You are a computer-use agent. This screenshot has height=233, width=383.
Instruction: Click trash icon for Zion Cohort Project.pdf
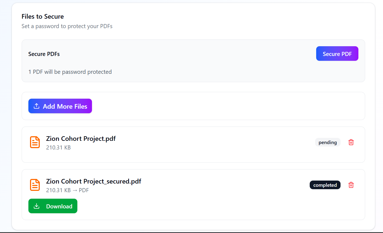point(351,142)
